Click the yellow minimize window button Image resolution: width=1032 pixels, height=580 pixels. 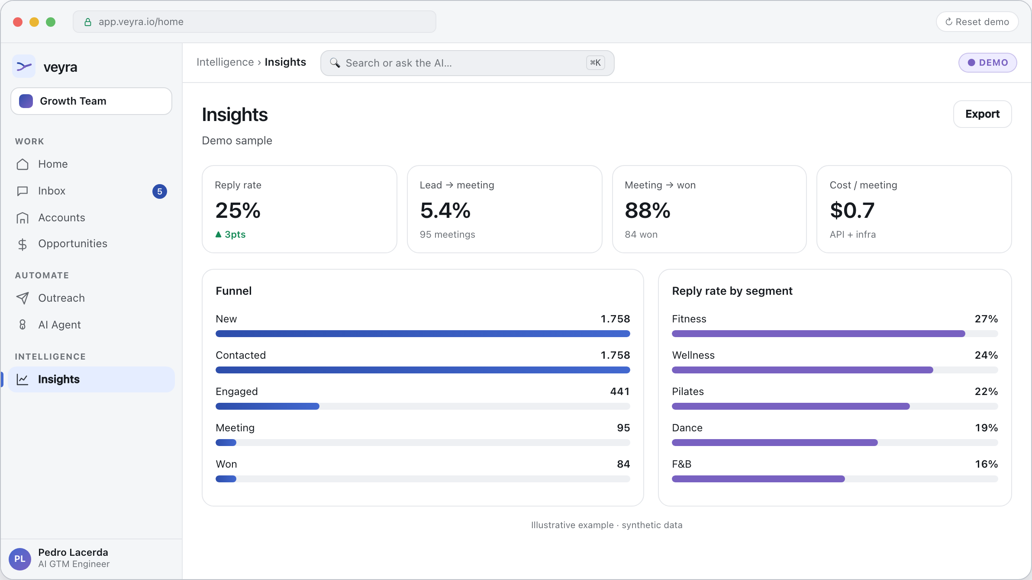tap(34, 22)
